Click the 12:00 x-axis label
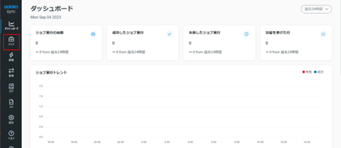This screenshot has height=148, width=341. (284, 142)
